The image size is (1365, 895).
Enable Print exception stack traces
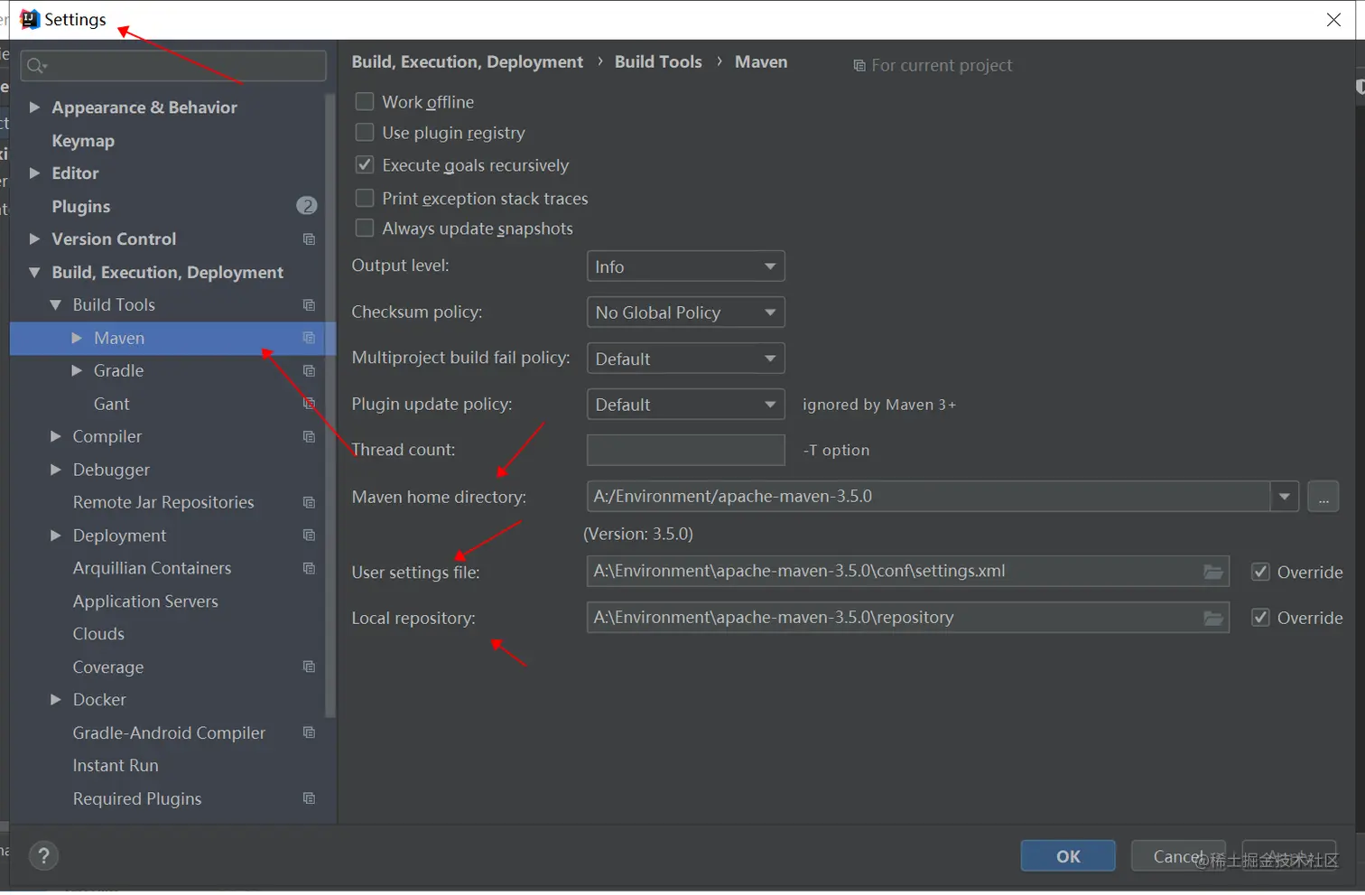365,198
